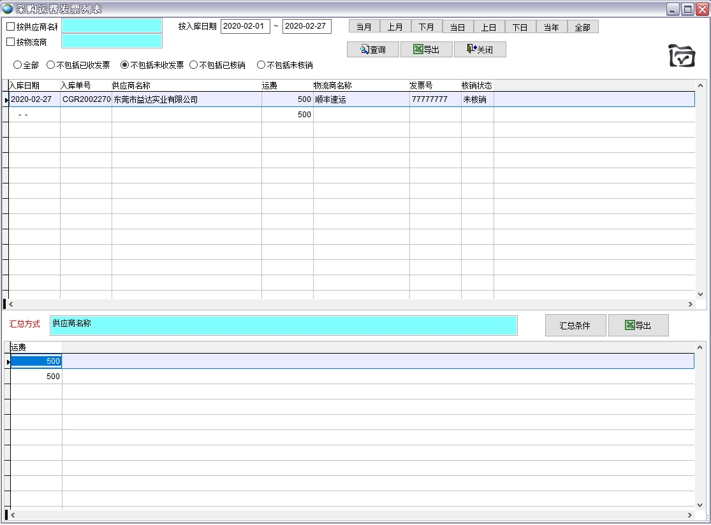Switch the date range to 当月
This screenshot has height=525, width=711.
click(x=364, y=27)
